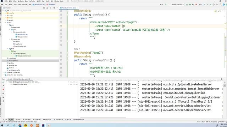Click the red stop icon in top toolbar
This screenshot has height=127, width=227.
(196, 5)
